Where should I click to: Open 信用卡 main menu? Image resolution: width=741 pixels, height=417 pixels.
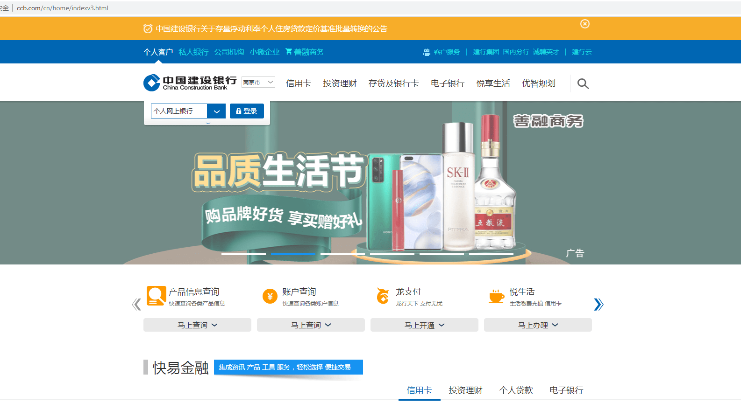point(299,83)
